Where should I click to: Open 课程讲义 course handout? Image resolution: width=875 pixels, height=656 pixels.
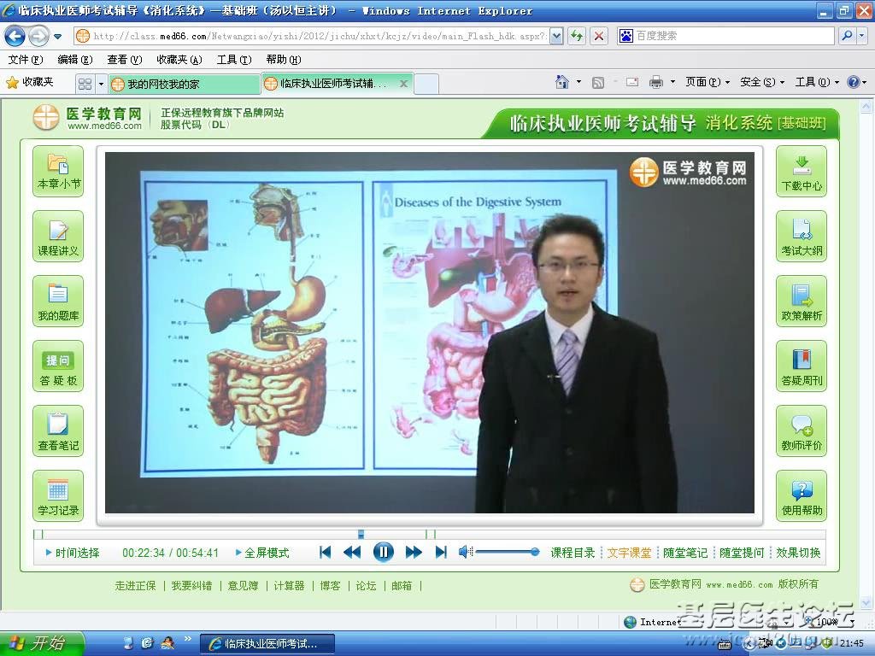[58, 237]
